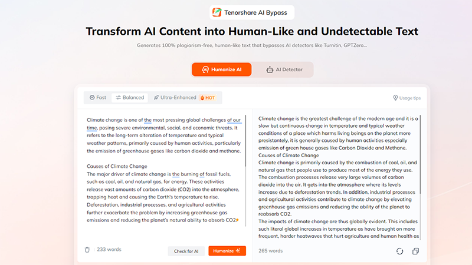Click the Usage tips lightbulb icon
Image resolution: width=472 pixels, height=265 pixels.
tap(395, 98)
